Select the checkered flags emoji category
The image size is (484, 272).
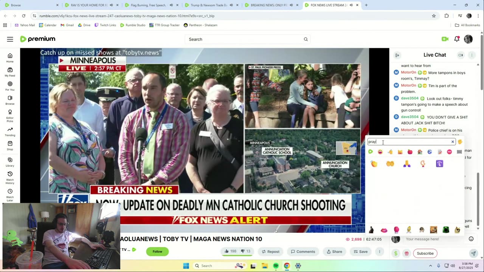(x=459, y=152)
